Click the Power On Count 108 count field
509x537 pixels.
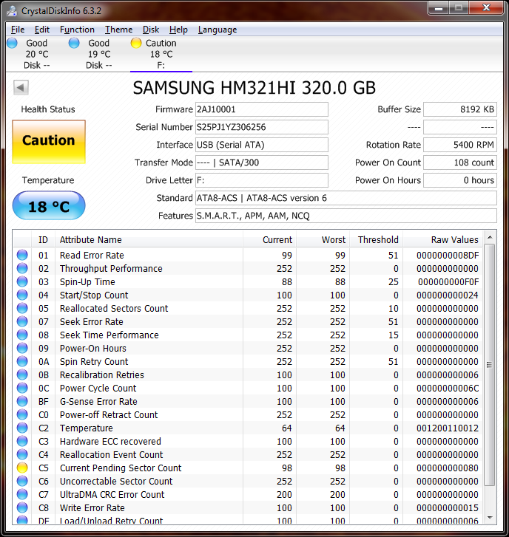460,163
